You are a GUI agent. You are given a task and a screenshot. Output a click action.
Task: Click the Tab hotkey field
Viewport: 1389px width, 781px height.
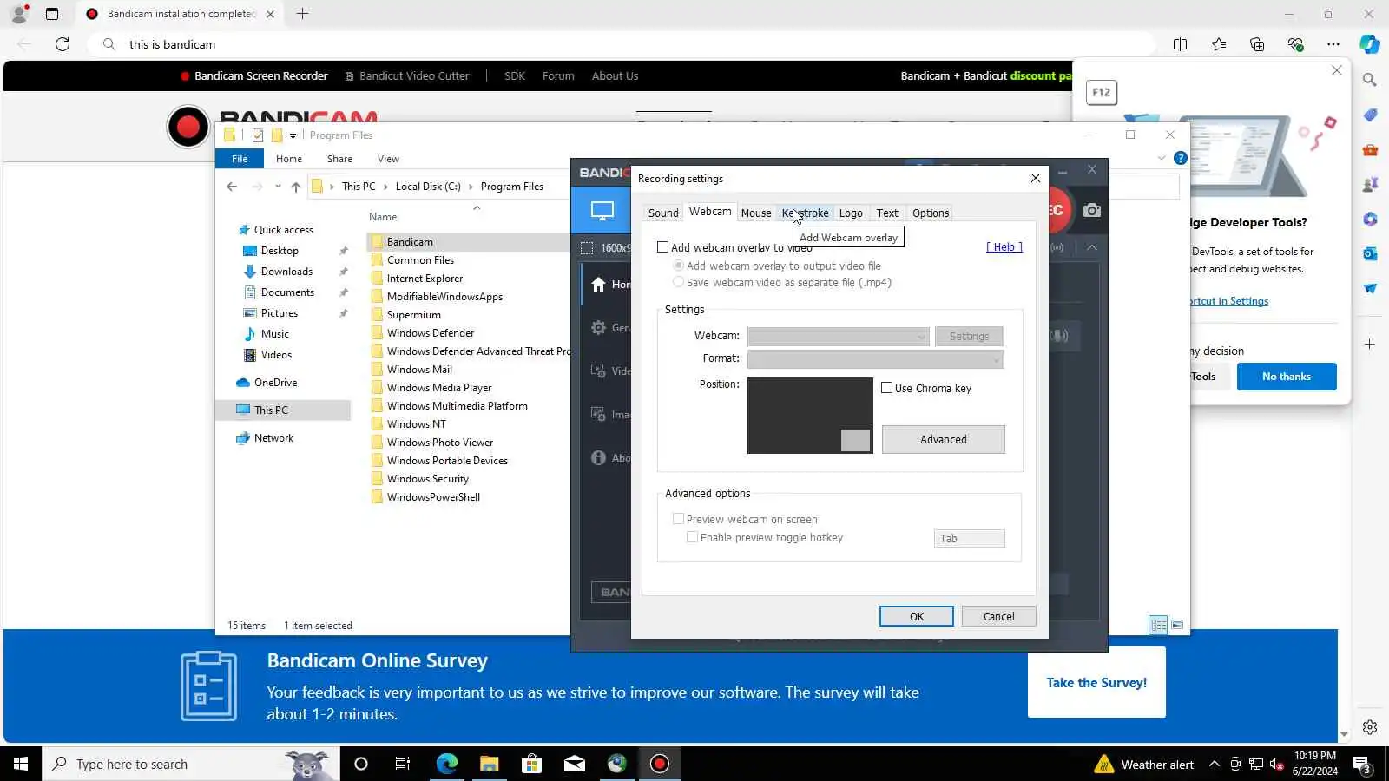(x=970, y=539)
